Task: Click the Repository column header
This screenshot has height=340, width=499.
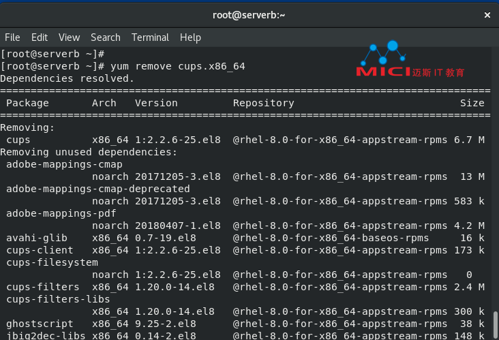Action: point(263,103)
